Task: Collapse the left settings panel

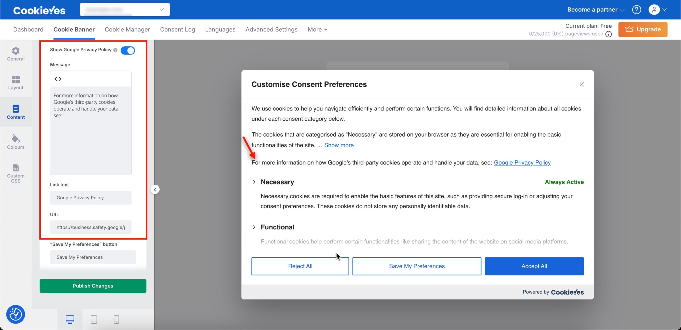Action: (155, 189)
